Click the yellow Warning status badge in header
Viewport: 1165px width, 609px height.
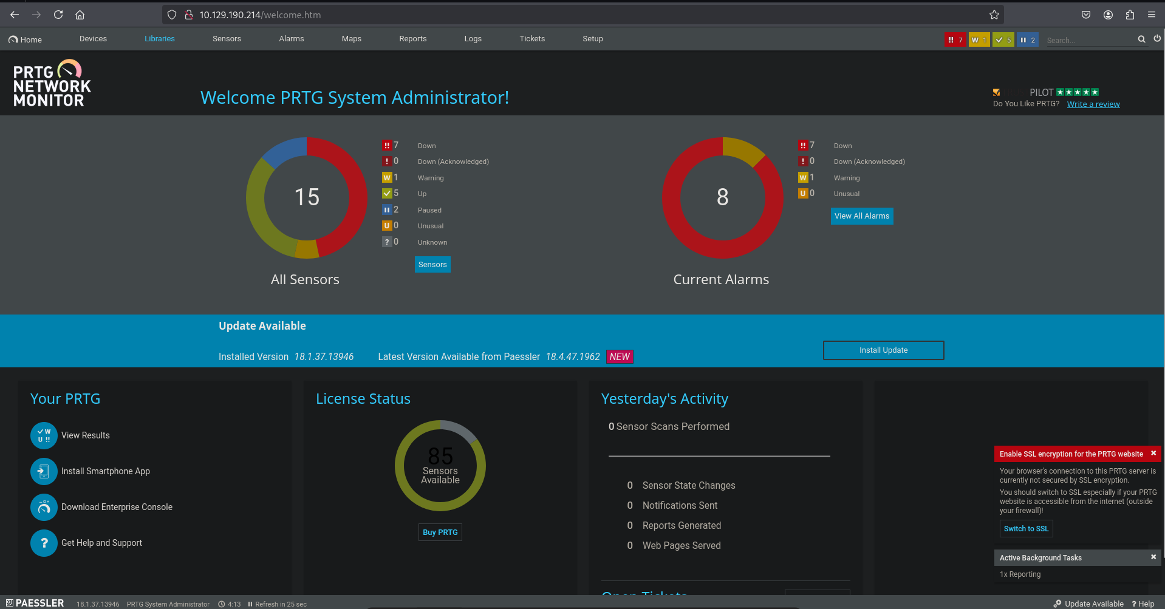coord(979,40)
